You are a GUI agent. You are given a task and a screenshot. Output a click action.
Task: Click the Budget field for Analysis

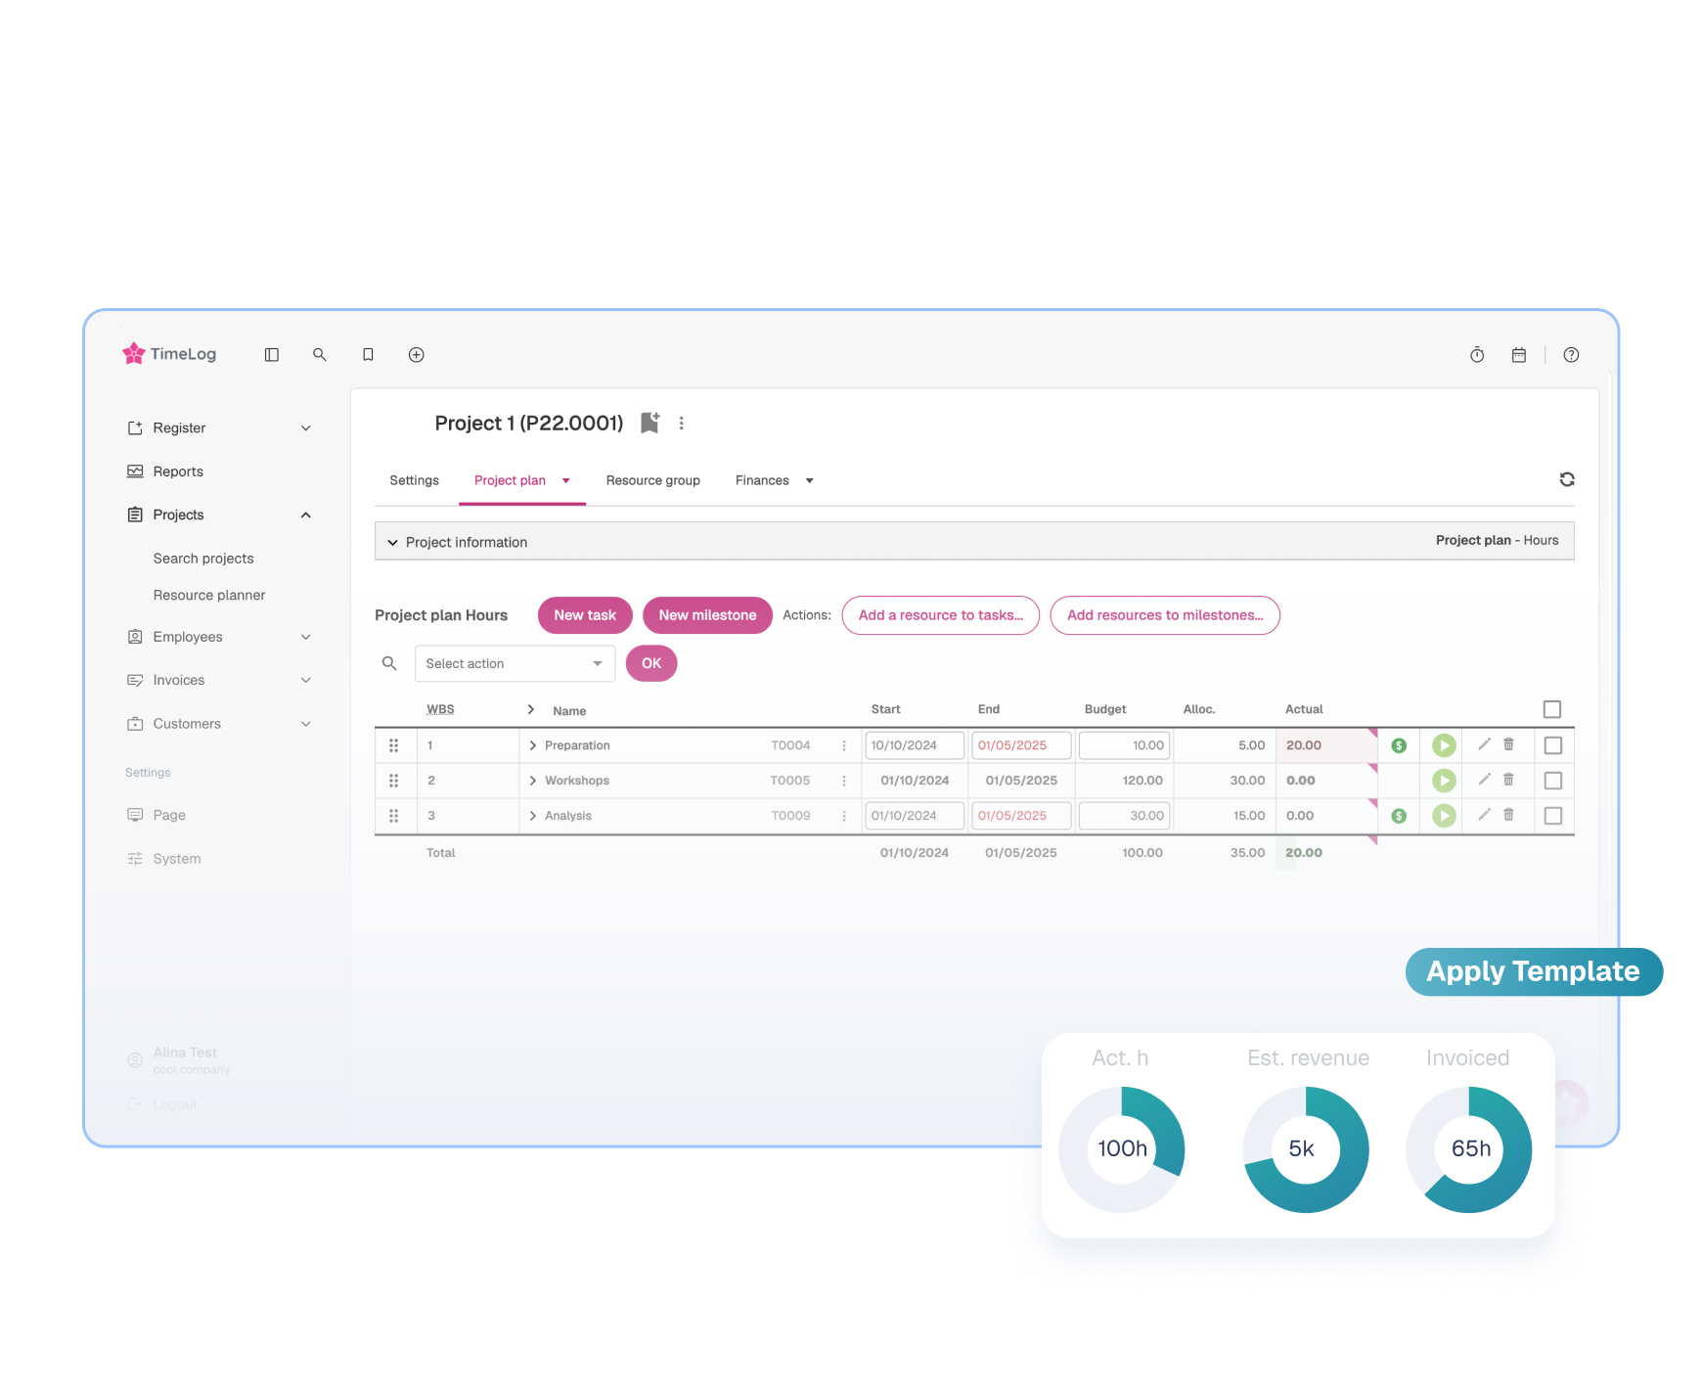[1124, 816]
